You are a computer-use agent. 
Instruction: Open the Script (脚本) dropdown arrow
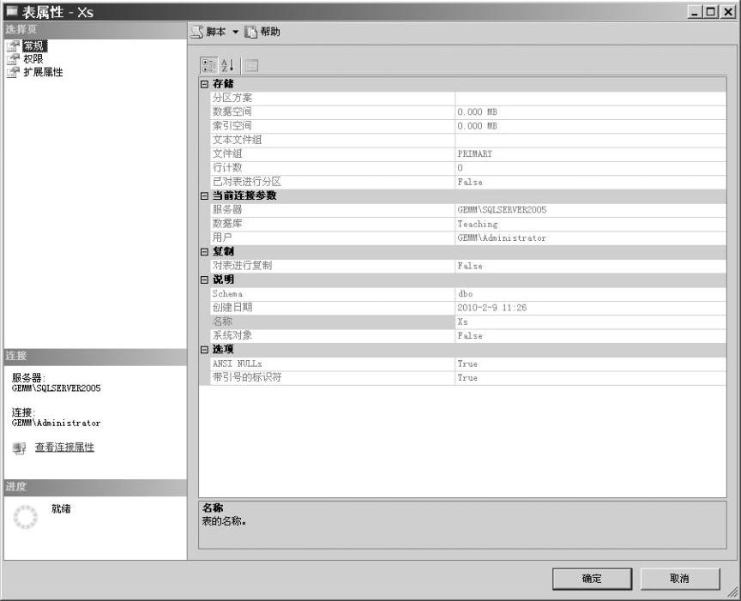(235, 32)
